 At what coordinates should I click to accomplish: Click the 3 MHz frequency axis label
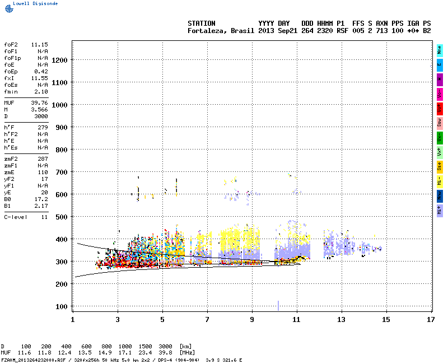coord(118,320)
